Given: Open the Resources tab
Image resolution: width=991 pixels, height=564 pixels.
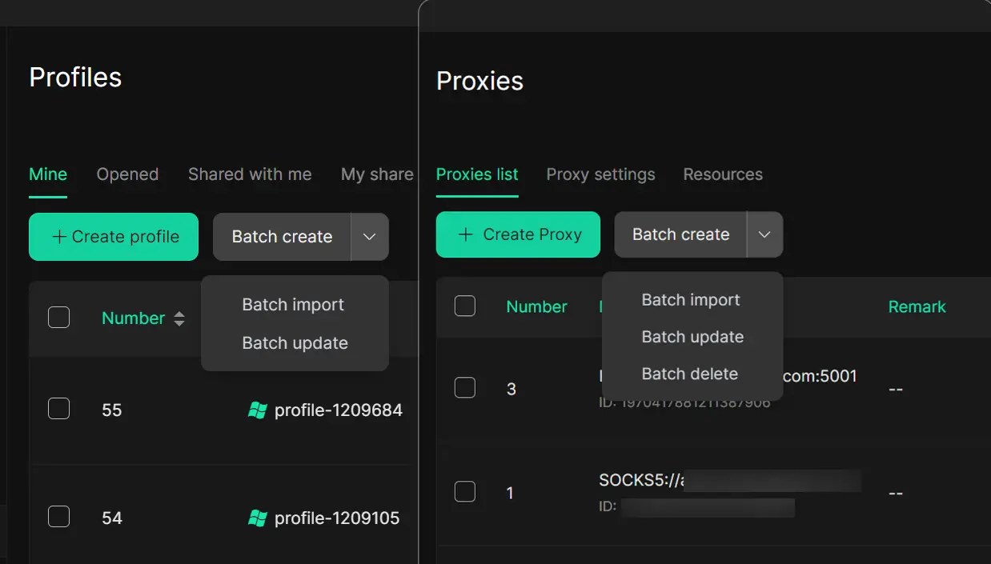Looking at the screenshot, I should click(x=722, y=174).
